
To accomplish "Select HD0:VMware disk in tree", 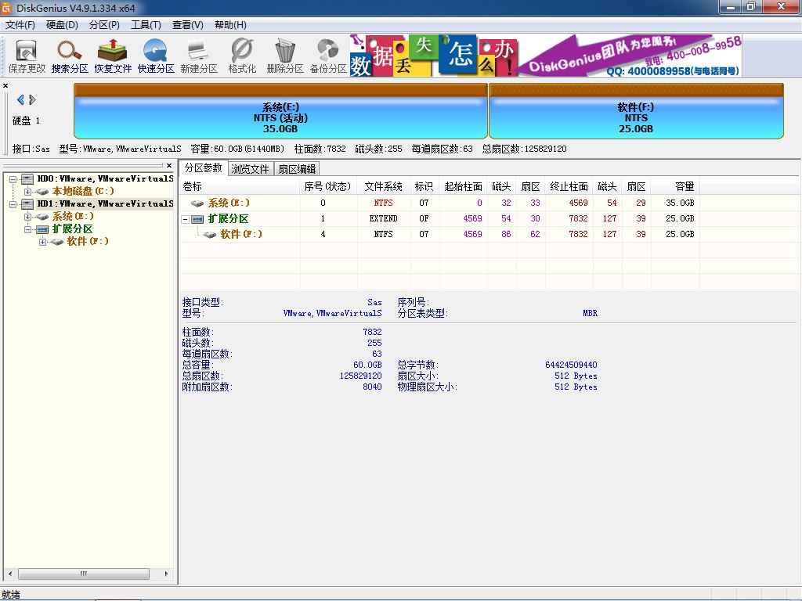I will 105,179.
